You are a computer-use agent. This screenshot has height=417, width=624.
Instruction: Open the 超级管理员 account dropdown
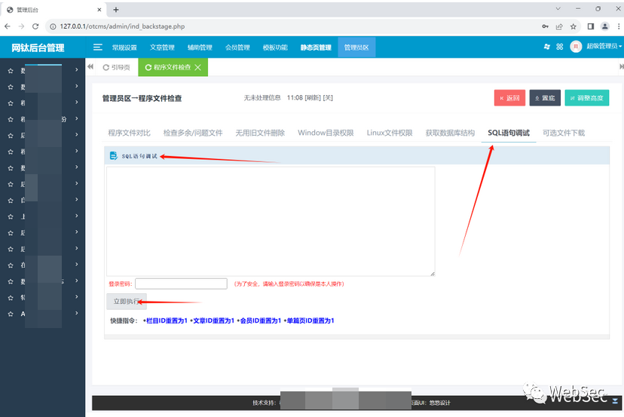[x=604, y=46]
